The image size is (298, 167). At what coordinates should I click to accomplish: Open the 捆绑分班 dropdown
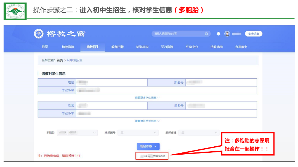pyautogui.click(x=199, y=133)
